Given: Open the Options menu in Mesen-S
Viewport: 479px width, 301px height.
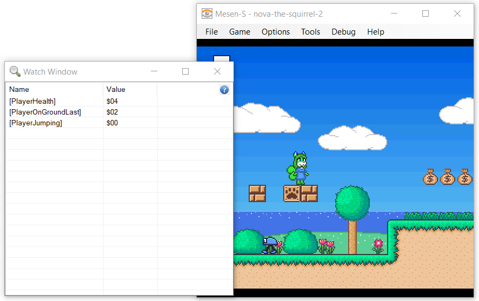Looking at the screenshot, I should pyautogui.click(x=276, y=32).
